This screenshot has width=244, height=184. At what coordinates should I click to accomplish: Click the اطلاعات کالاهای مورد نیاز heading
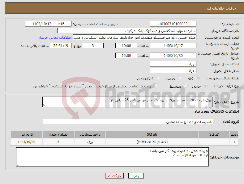216,111
